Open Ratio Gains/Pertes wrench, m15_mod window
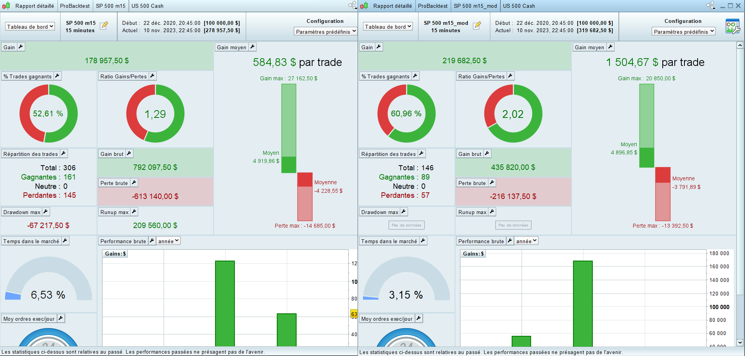 coord(511,76)
